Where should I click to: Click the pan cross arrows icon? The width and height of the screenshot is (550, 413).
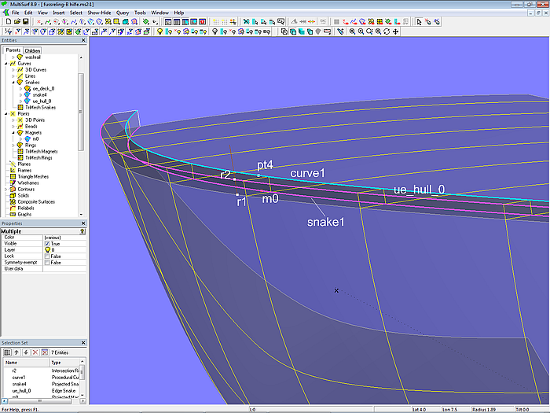pos(395,31)
